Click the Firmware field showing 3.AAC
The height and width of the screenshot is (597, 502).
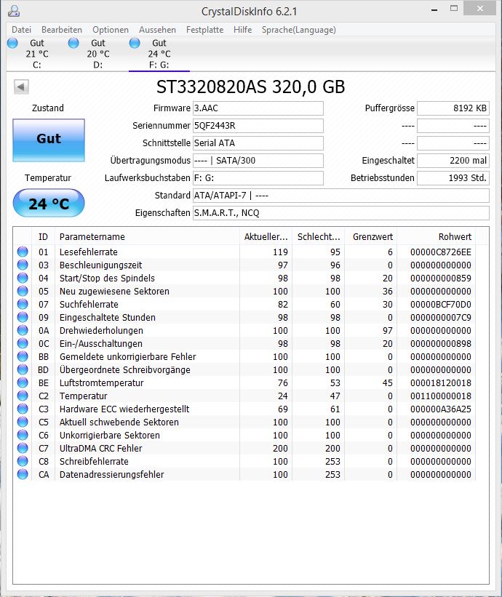[258, 108]
